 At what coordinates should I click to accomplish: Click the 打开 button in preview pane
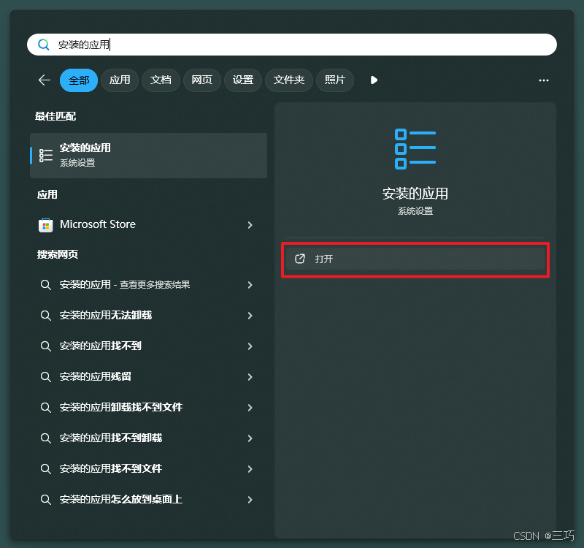415,259
